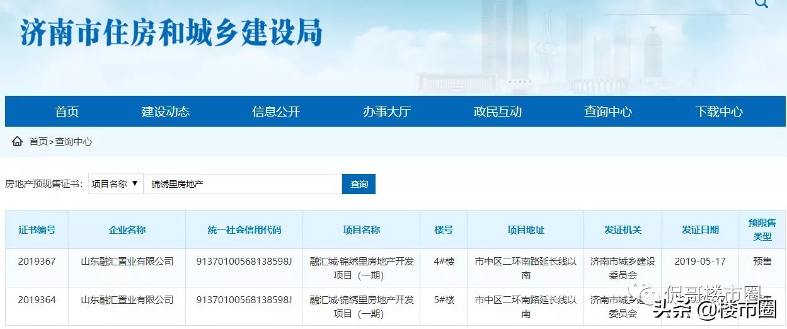Open the 政民互动 navigation menu
Screen dimensions: 787x329
(498, 112)
